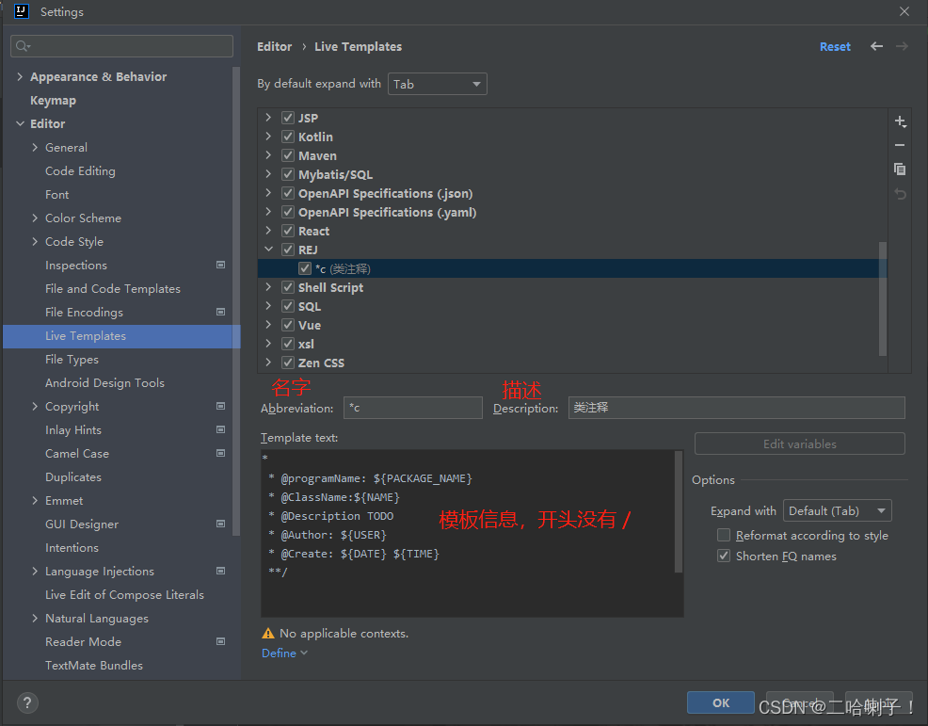
Task: Open the Keymap settings page
Action: point(53,100)
